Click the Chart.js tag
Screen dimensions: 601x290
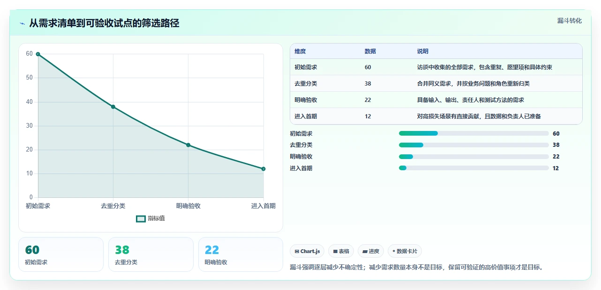coord(307,251)
